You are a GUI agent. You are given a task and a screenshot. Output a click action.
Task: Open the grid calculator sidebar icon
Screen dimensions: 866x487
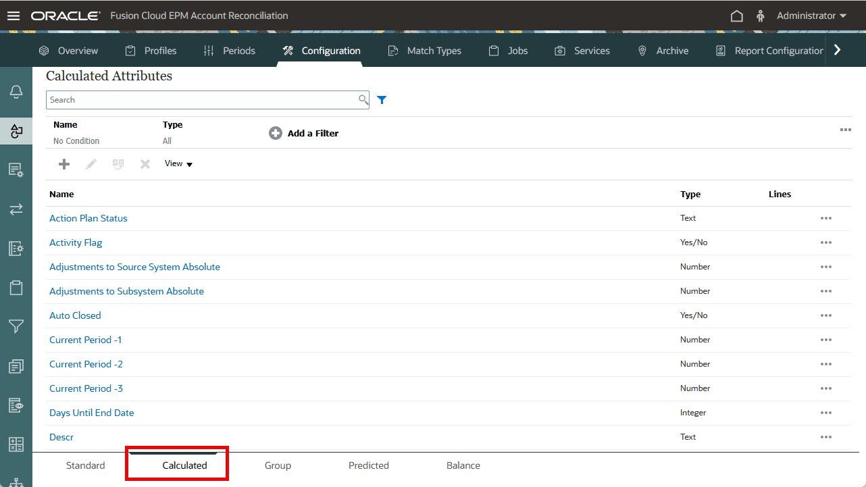point(16,444)
